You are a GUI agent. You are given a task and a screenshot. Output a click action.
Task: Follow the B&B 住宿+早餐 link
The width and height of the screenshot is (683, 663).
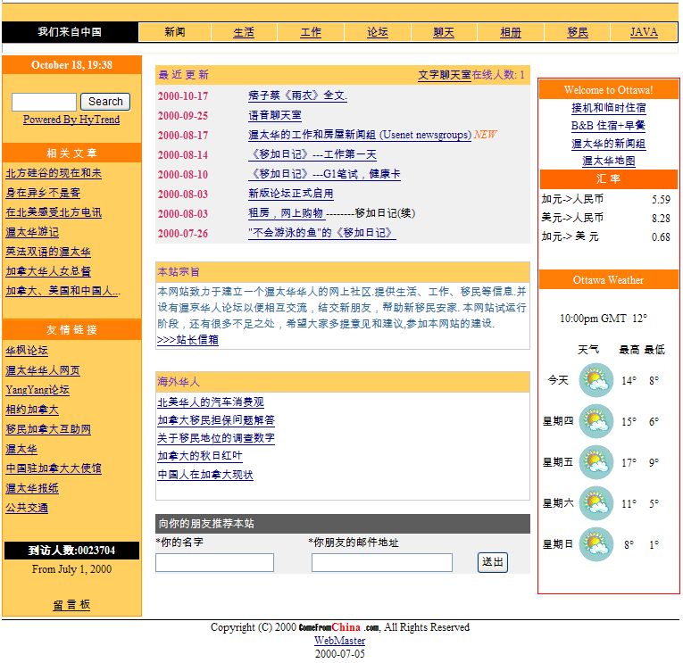(x=608, y=126)
